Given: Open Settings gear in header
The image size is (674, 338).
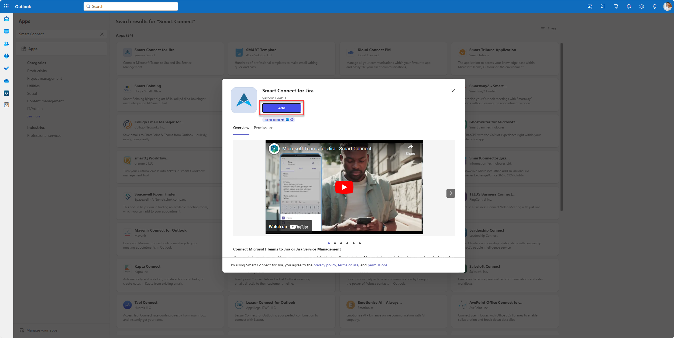Looking at the screenshot, I should (642, 6).
